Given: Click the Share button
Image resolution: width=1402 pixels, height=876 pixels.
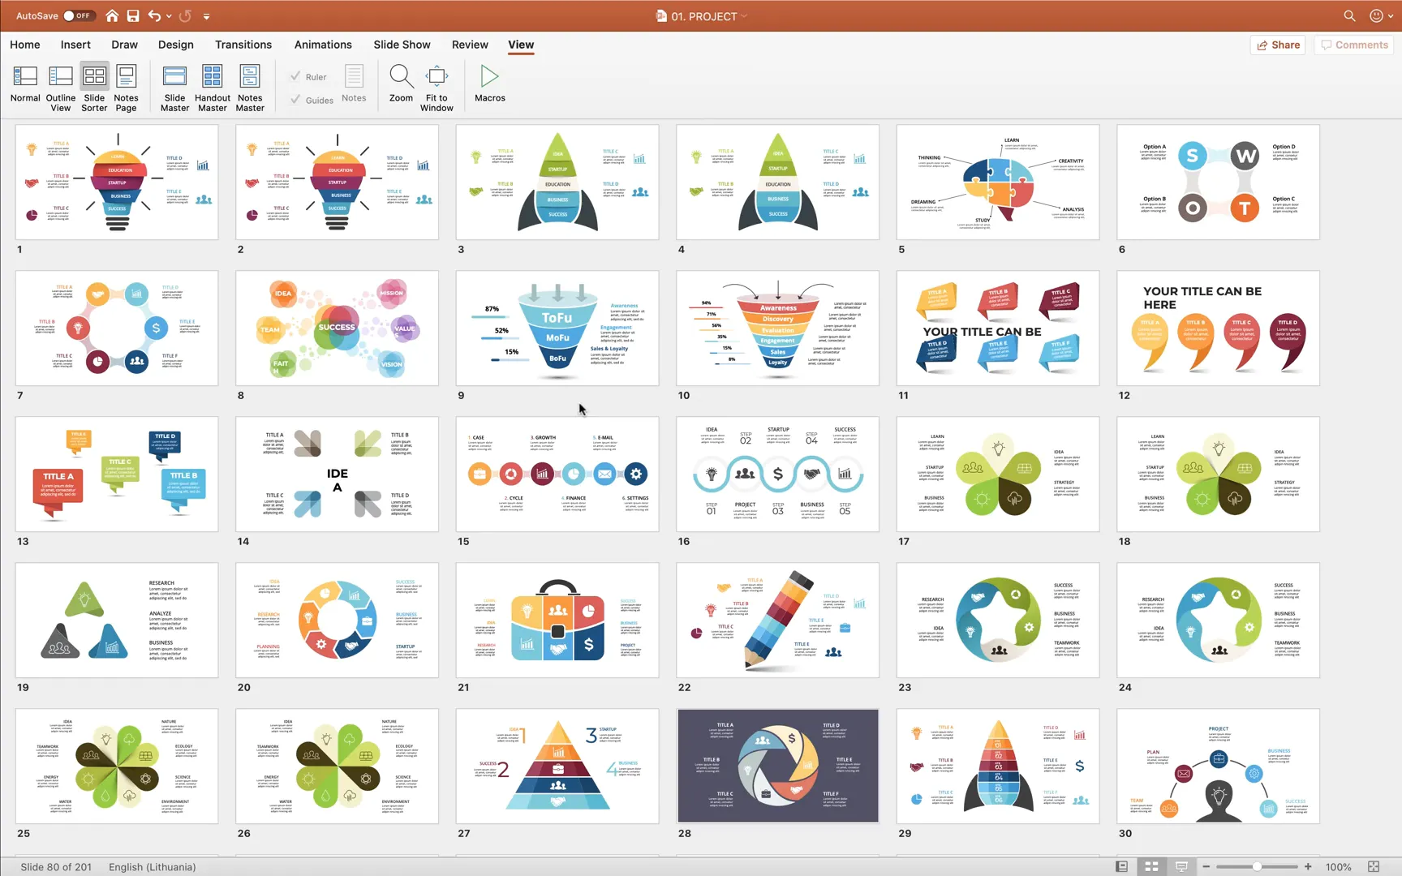Looking at the screenshot, I should click(x=1278, y=45).
